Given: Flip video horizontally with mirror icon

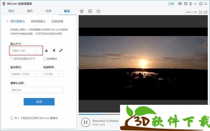Looking at the screenshot, I should pos(46,51).
